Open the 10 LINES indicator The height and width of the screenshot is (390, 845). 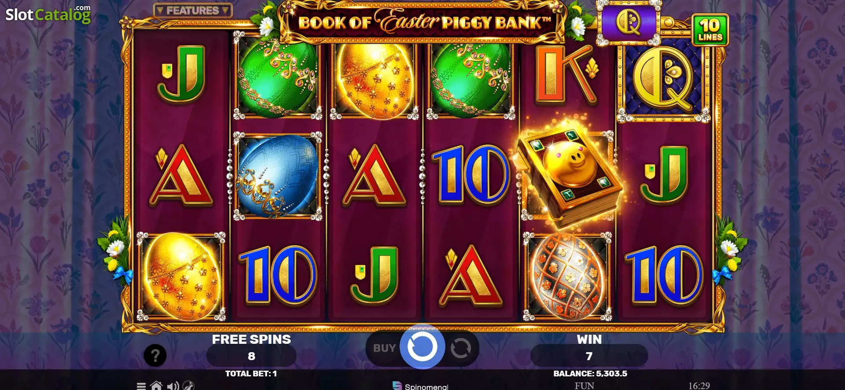click(x=710, y=29)
